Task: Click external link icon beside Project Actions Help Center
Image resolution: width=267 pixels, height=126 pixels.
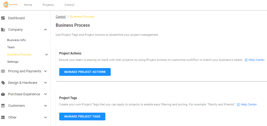Action: click(246, 60)
